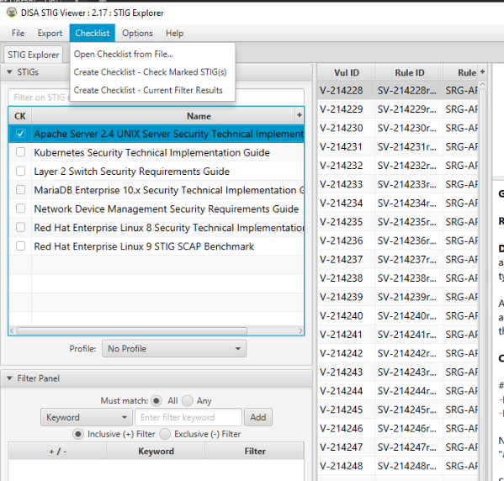Image resolution: width=504 pixels, height=481 pixels.
Task: Uncheck the Apache Server 2.4 UNIX checkbox
Action: (x=20, y=134)
